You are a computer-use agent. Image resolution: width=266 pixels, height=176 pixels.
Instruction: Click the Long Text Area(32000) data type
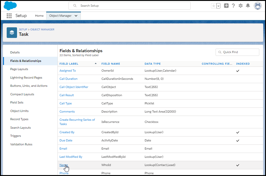pos(160,111)
